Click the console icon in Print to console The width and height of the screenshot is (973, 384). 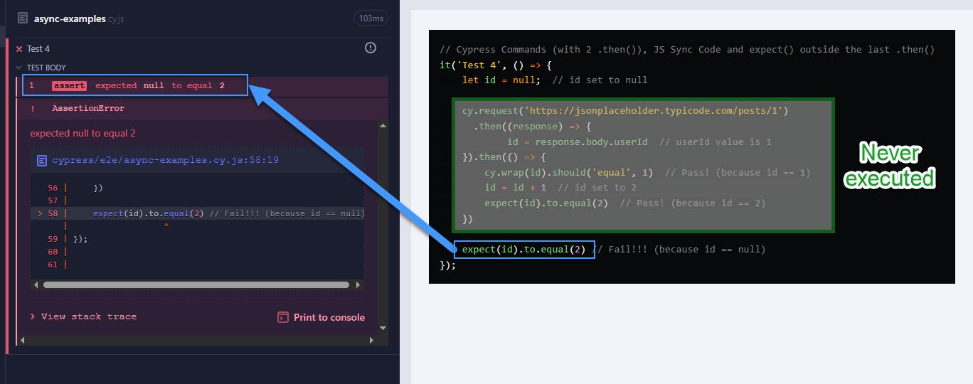click(x=283, y=317)
